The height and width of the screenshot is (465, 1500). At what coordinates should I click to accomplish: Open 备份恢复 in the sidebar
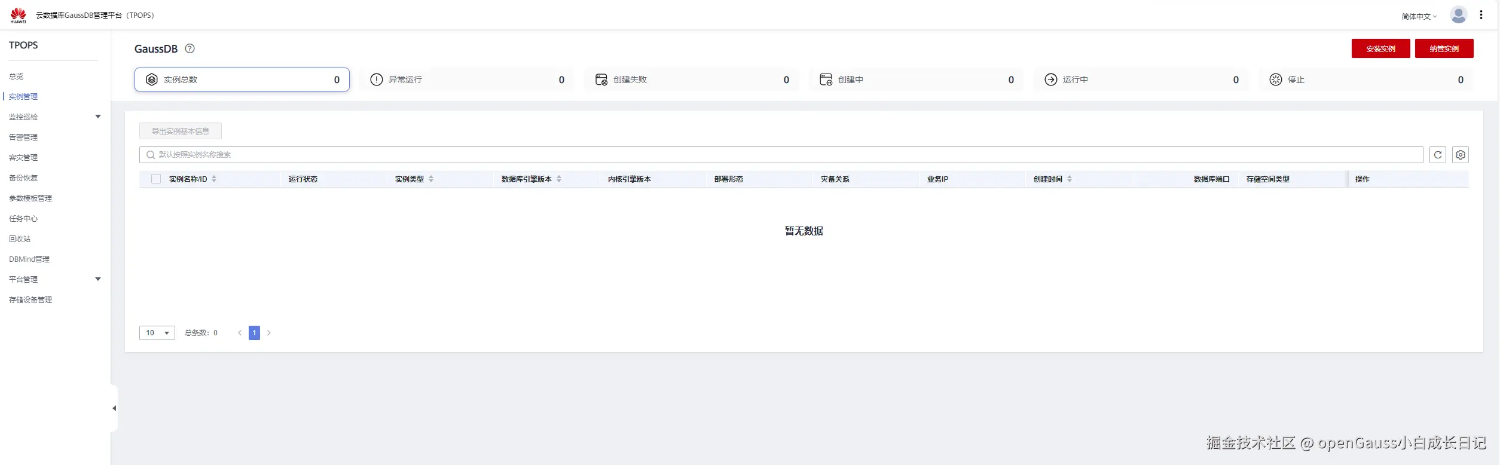tap(23, 178)
